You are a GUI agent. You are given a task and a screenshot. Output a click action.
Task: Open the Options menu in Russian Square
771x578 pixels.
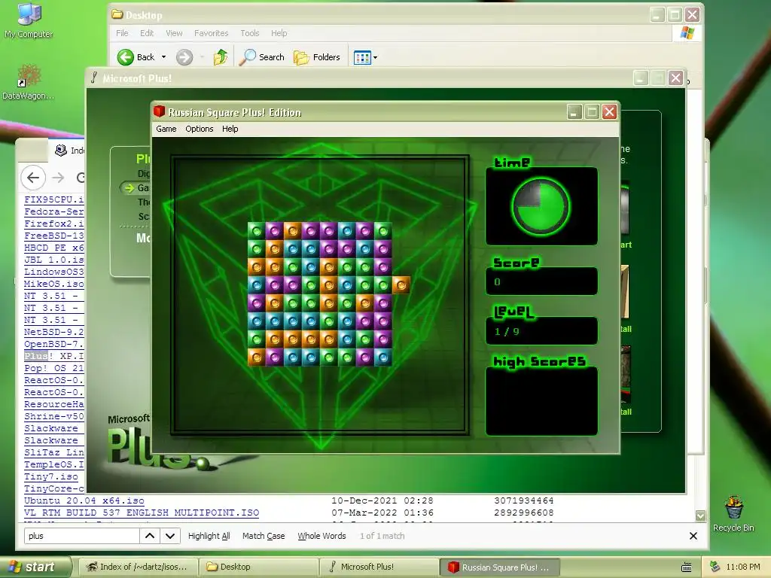tap(199, 129)
